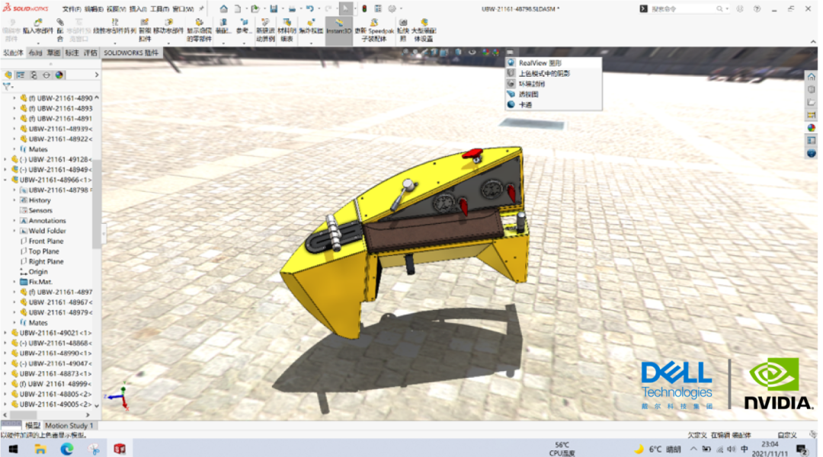Click the Home icon in top toolbar

click(x=224, y=8)
